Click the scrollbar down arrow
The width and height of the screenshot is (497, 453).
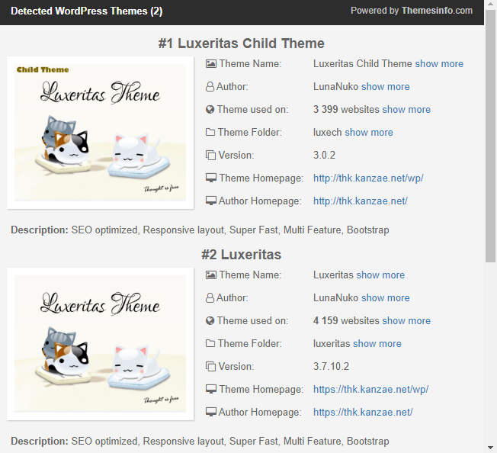(490, 447)
